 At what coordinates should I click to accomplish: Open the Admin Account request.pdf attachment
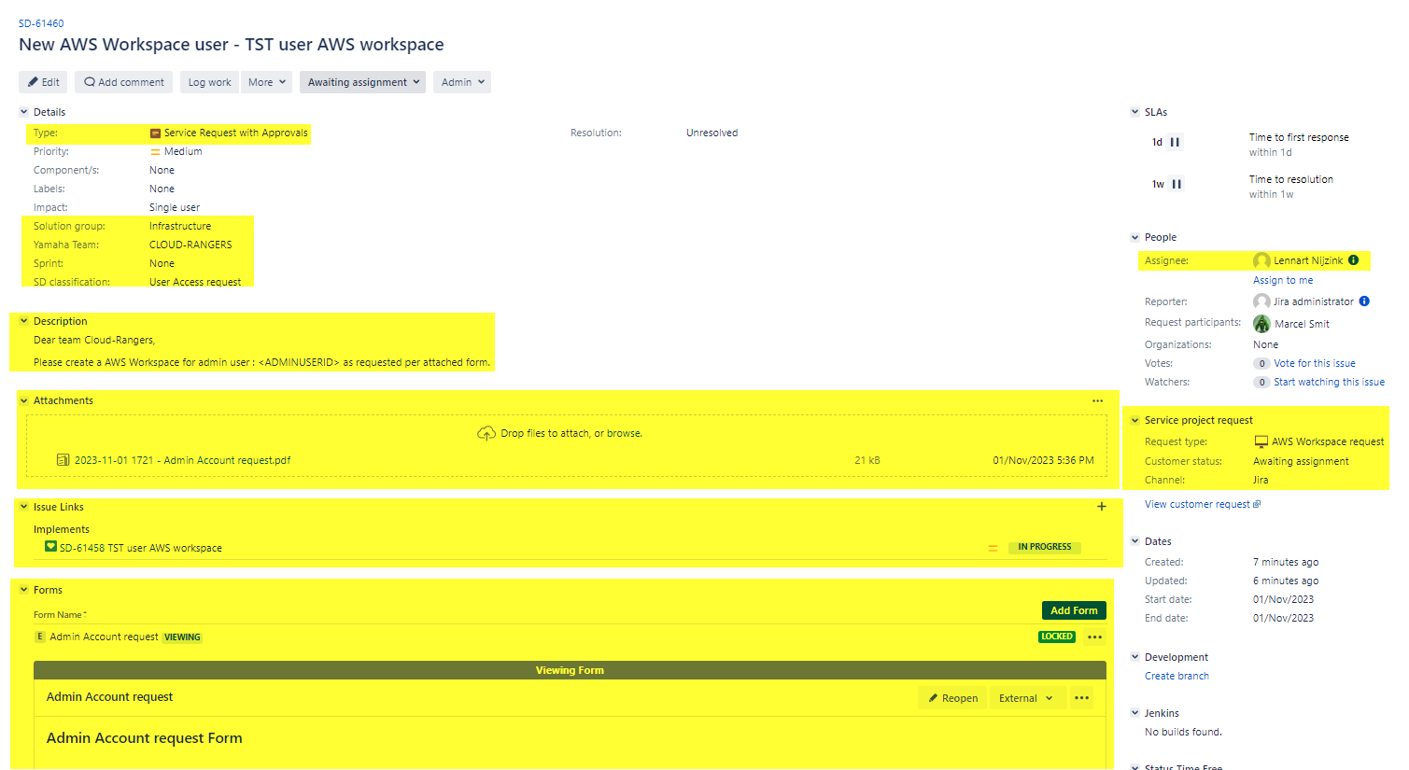pos(182,460)
